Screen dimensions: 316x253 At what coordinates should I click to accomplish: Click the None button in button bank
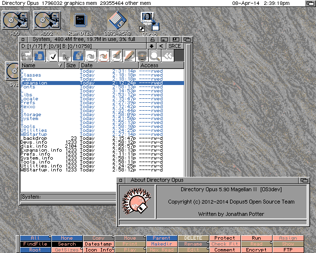coord(67,238)
